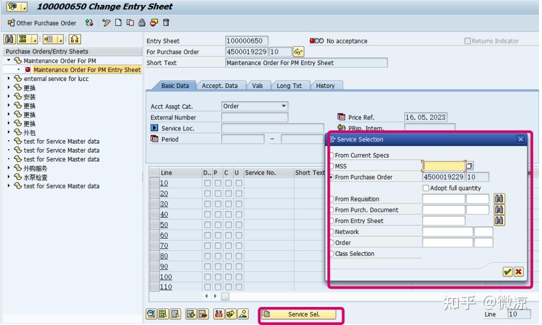Click the create new document icon
The width and height of the screenshot is (542, 325).
[x=119, y=23]
